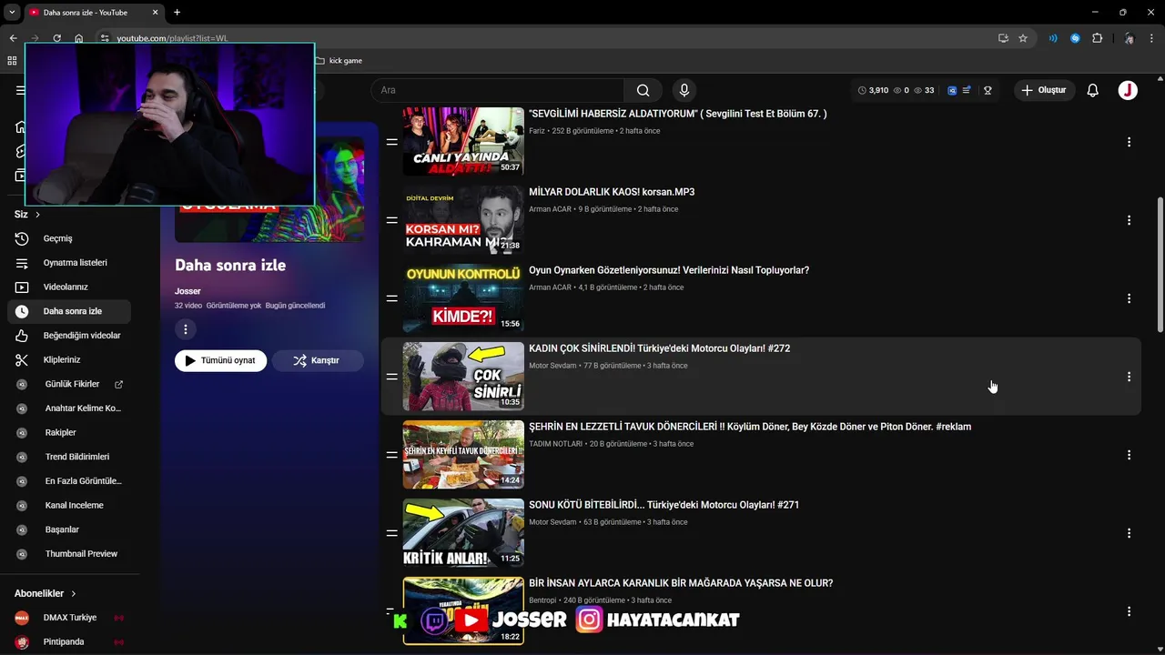Click the Ara search input field
1165x655 pixels.
click(497, 90)
